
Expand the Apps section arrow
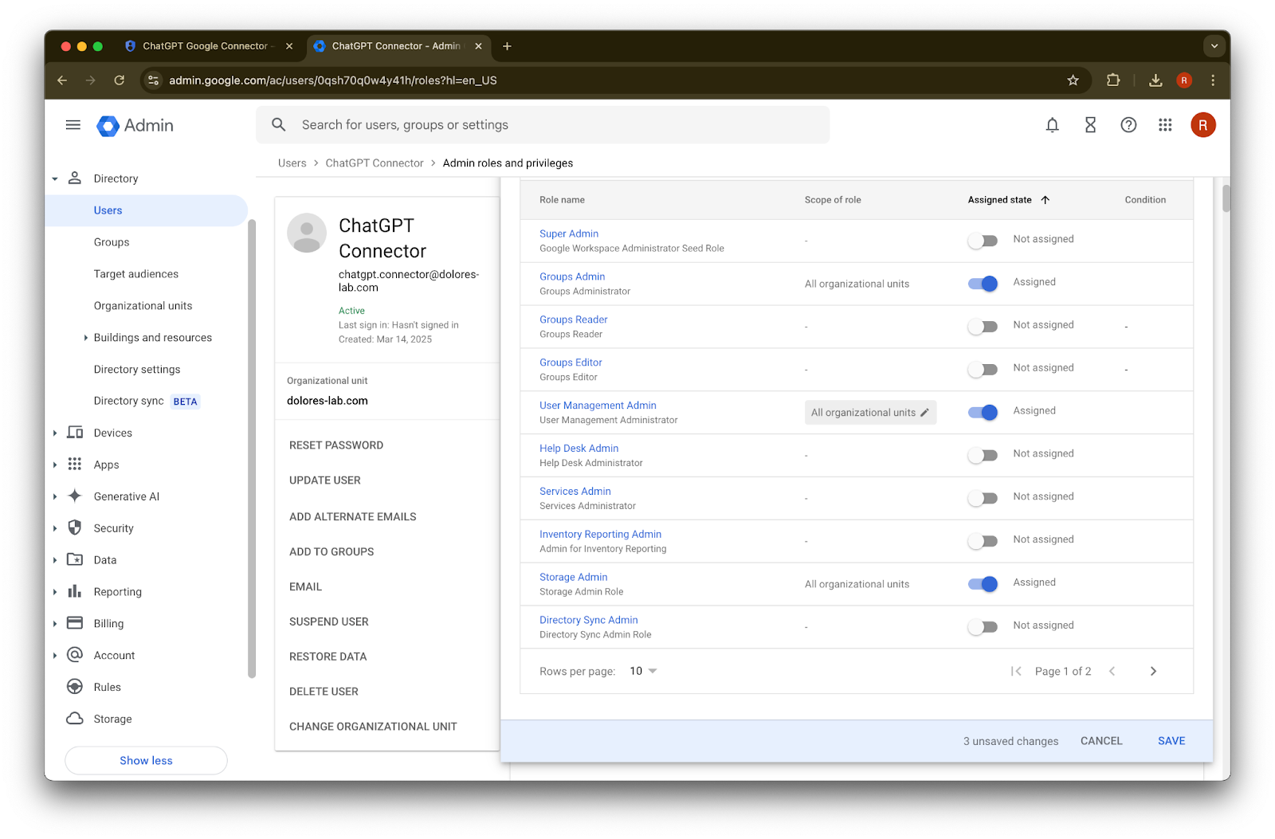tap(55, 465)
